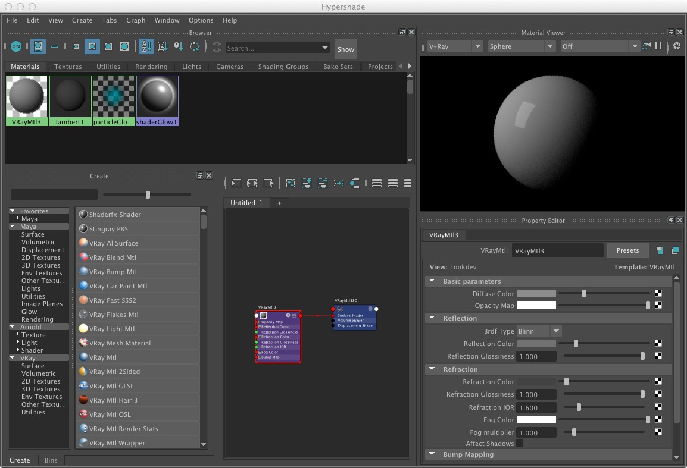The width and height of the screenshot is (687, 468).
Task: Remove selected nodes from the graph
Action: pyautogui.click(x=323, y=183)
